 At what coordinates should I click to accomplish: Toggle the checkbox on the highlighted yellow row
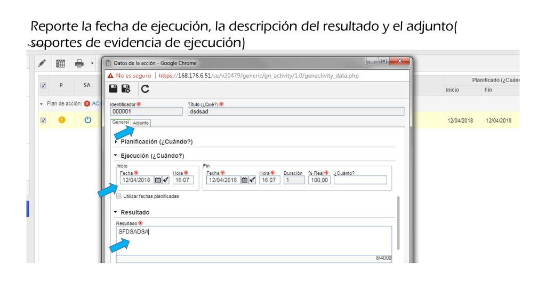tap(43, 120)
